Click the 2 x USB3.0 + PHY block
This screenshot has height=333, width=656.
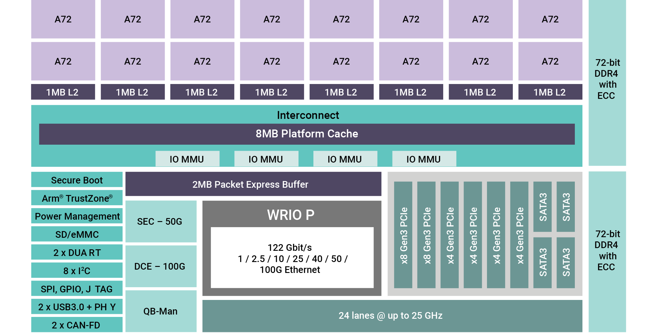click(x=77, y=307)
